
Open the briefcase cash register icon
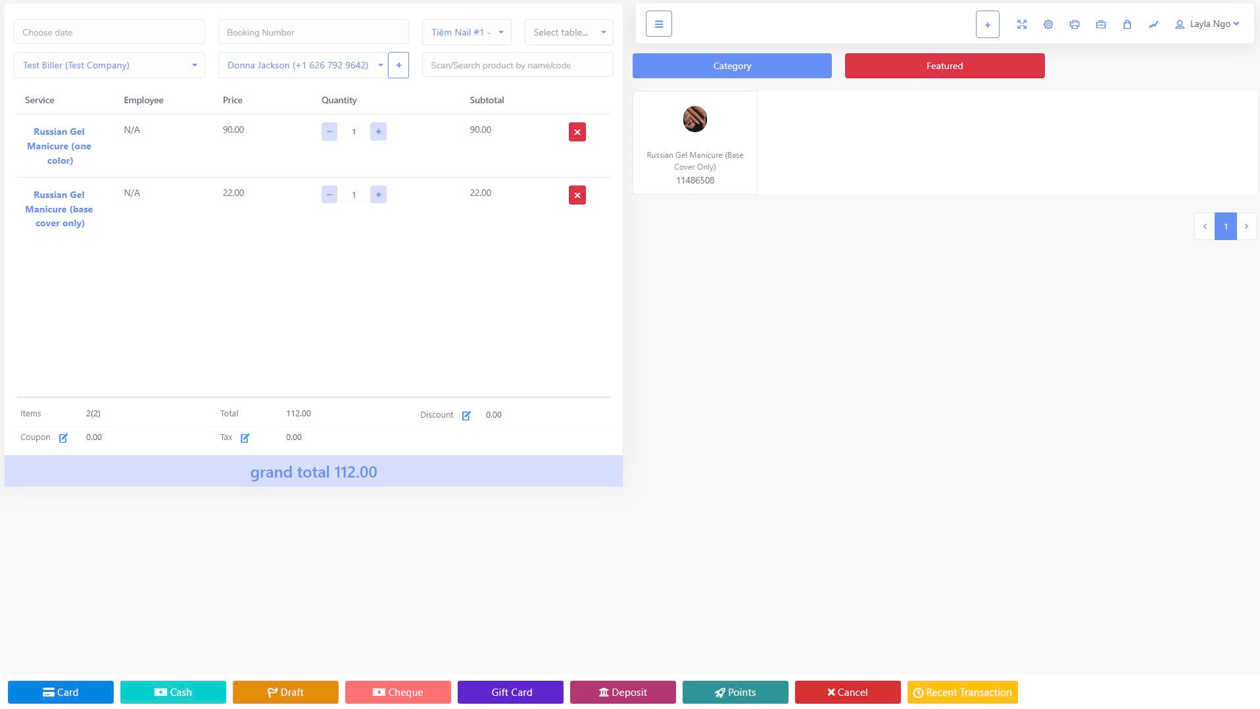click(1100, 24)
